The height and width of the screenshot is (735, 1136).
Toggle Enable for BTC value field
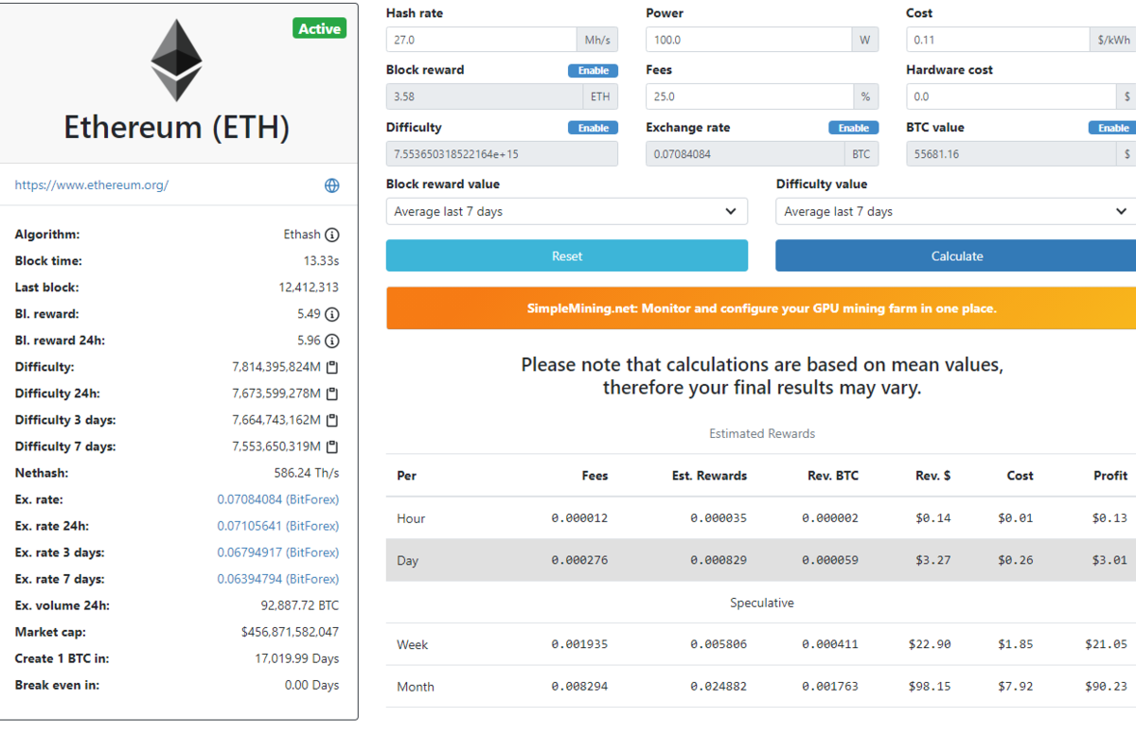(1112, 128)
